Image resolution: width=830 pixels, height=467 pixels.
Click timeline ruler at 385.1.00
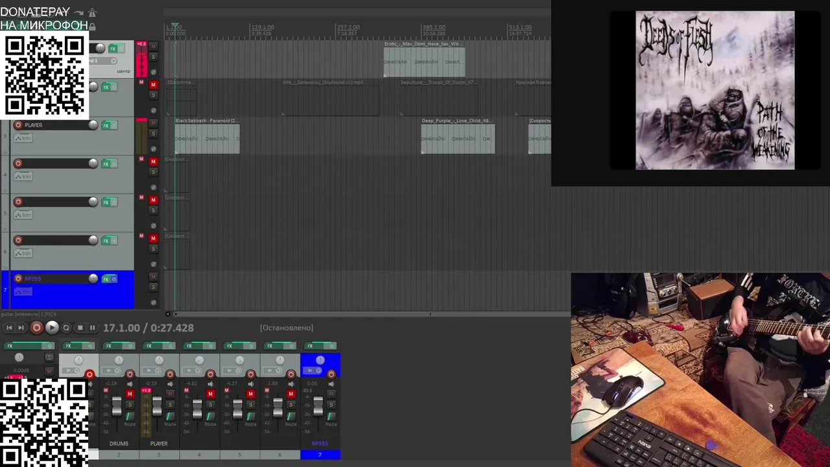point(434,28)
